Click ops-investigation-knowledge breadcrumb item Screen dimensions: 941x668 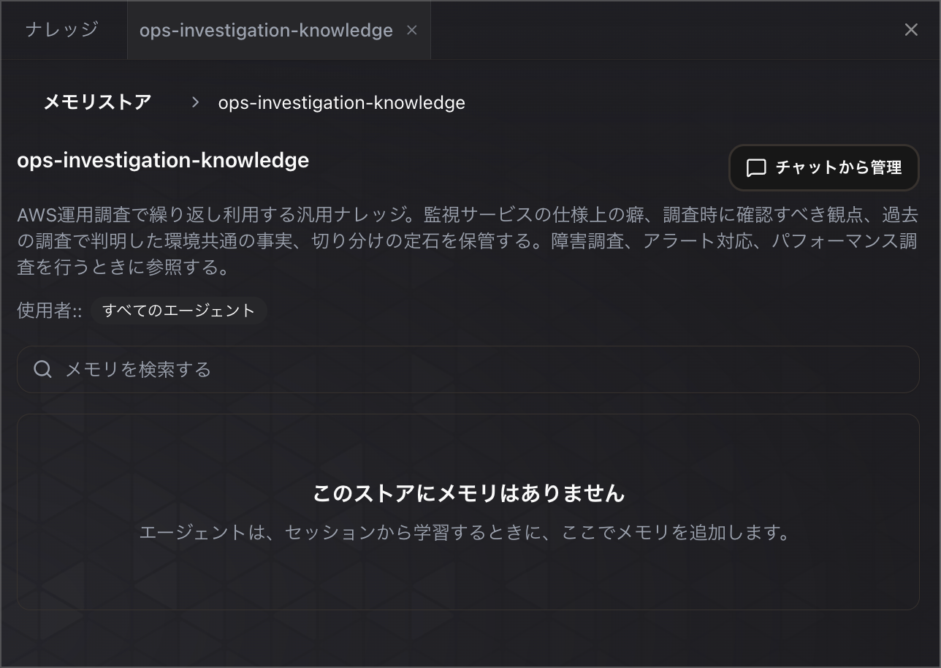(341, 102)
